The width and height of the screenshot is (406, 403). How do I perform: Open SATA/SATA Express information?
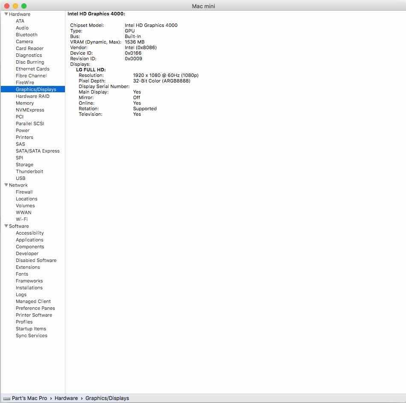(x=38, y=151)
